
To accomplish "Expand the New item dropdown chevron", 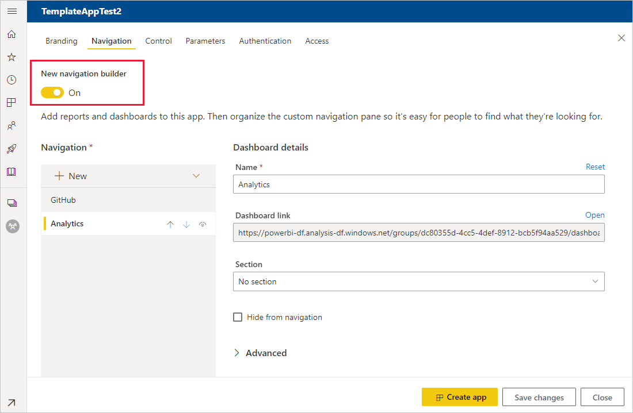I will click(196, 176).
